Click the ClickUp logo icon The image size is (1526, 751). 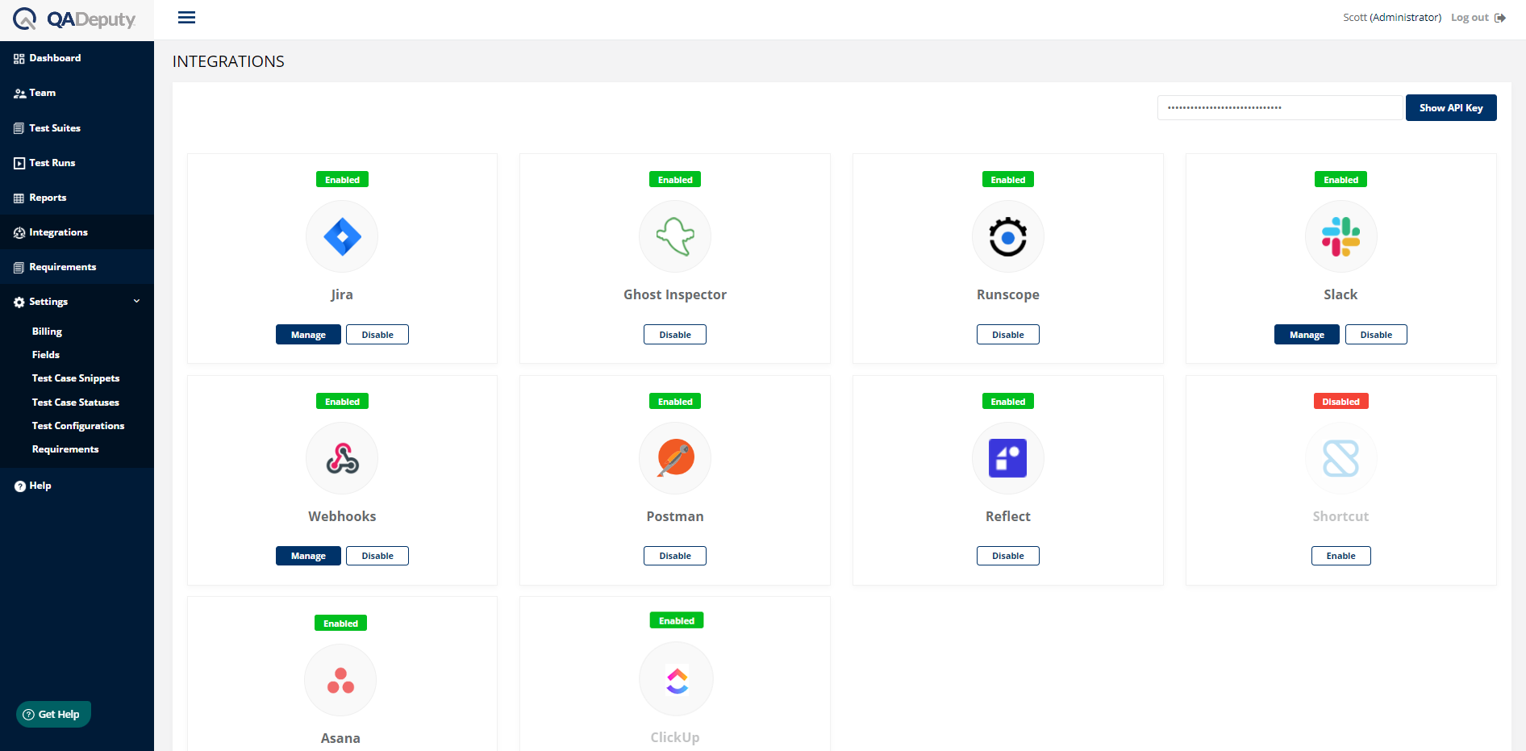pos(676,679)
